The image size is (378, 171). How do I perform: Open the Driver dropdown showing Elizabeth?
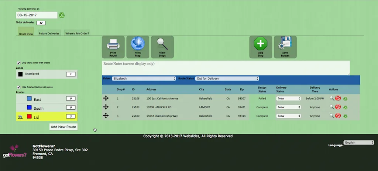(144, 79)
